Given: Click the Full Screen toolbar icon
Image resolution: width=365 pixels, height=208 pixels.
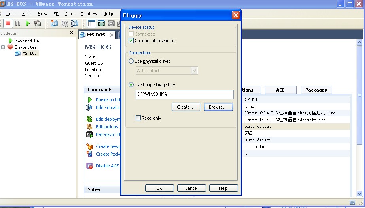Looking at the screenshot, I should tap(111, 23).
